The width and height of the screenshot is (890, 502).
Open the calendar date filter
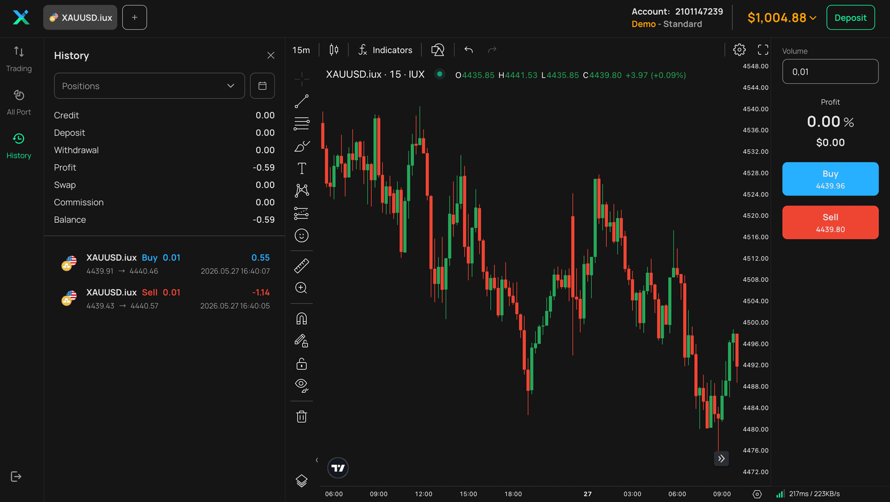click(262, 86)
